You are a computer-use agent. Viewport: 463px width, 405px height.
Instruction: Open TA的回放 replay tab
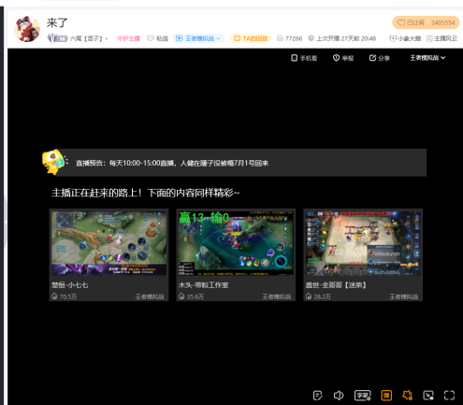click(x=251, y=38)
